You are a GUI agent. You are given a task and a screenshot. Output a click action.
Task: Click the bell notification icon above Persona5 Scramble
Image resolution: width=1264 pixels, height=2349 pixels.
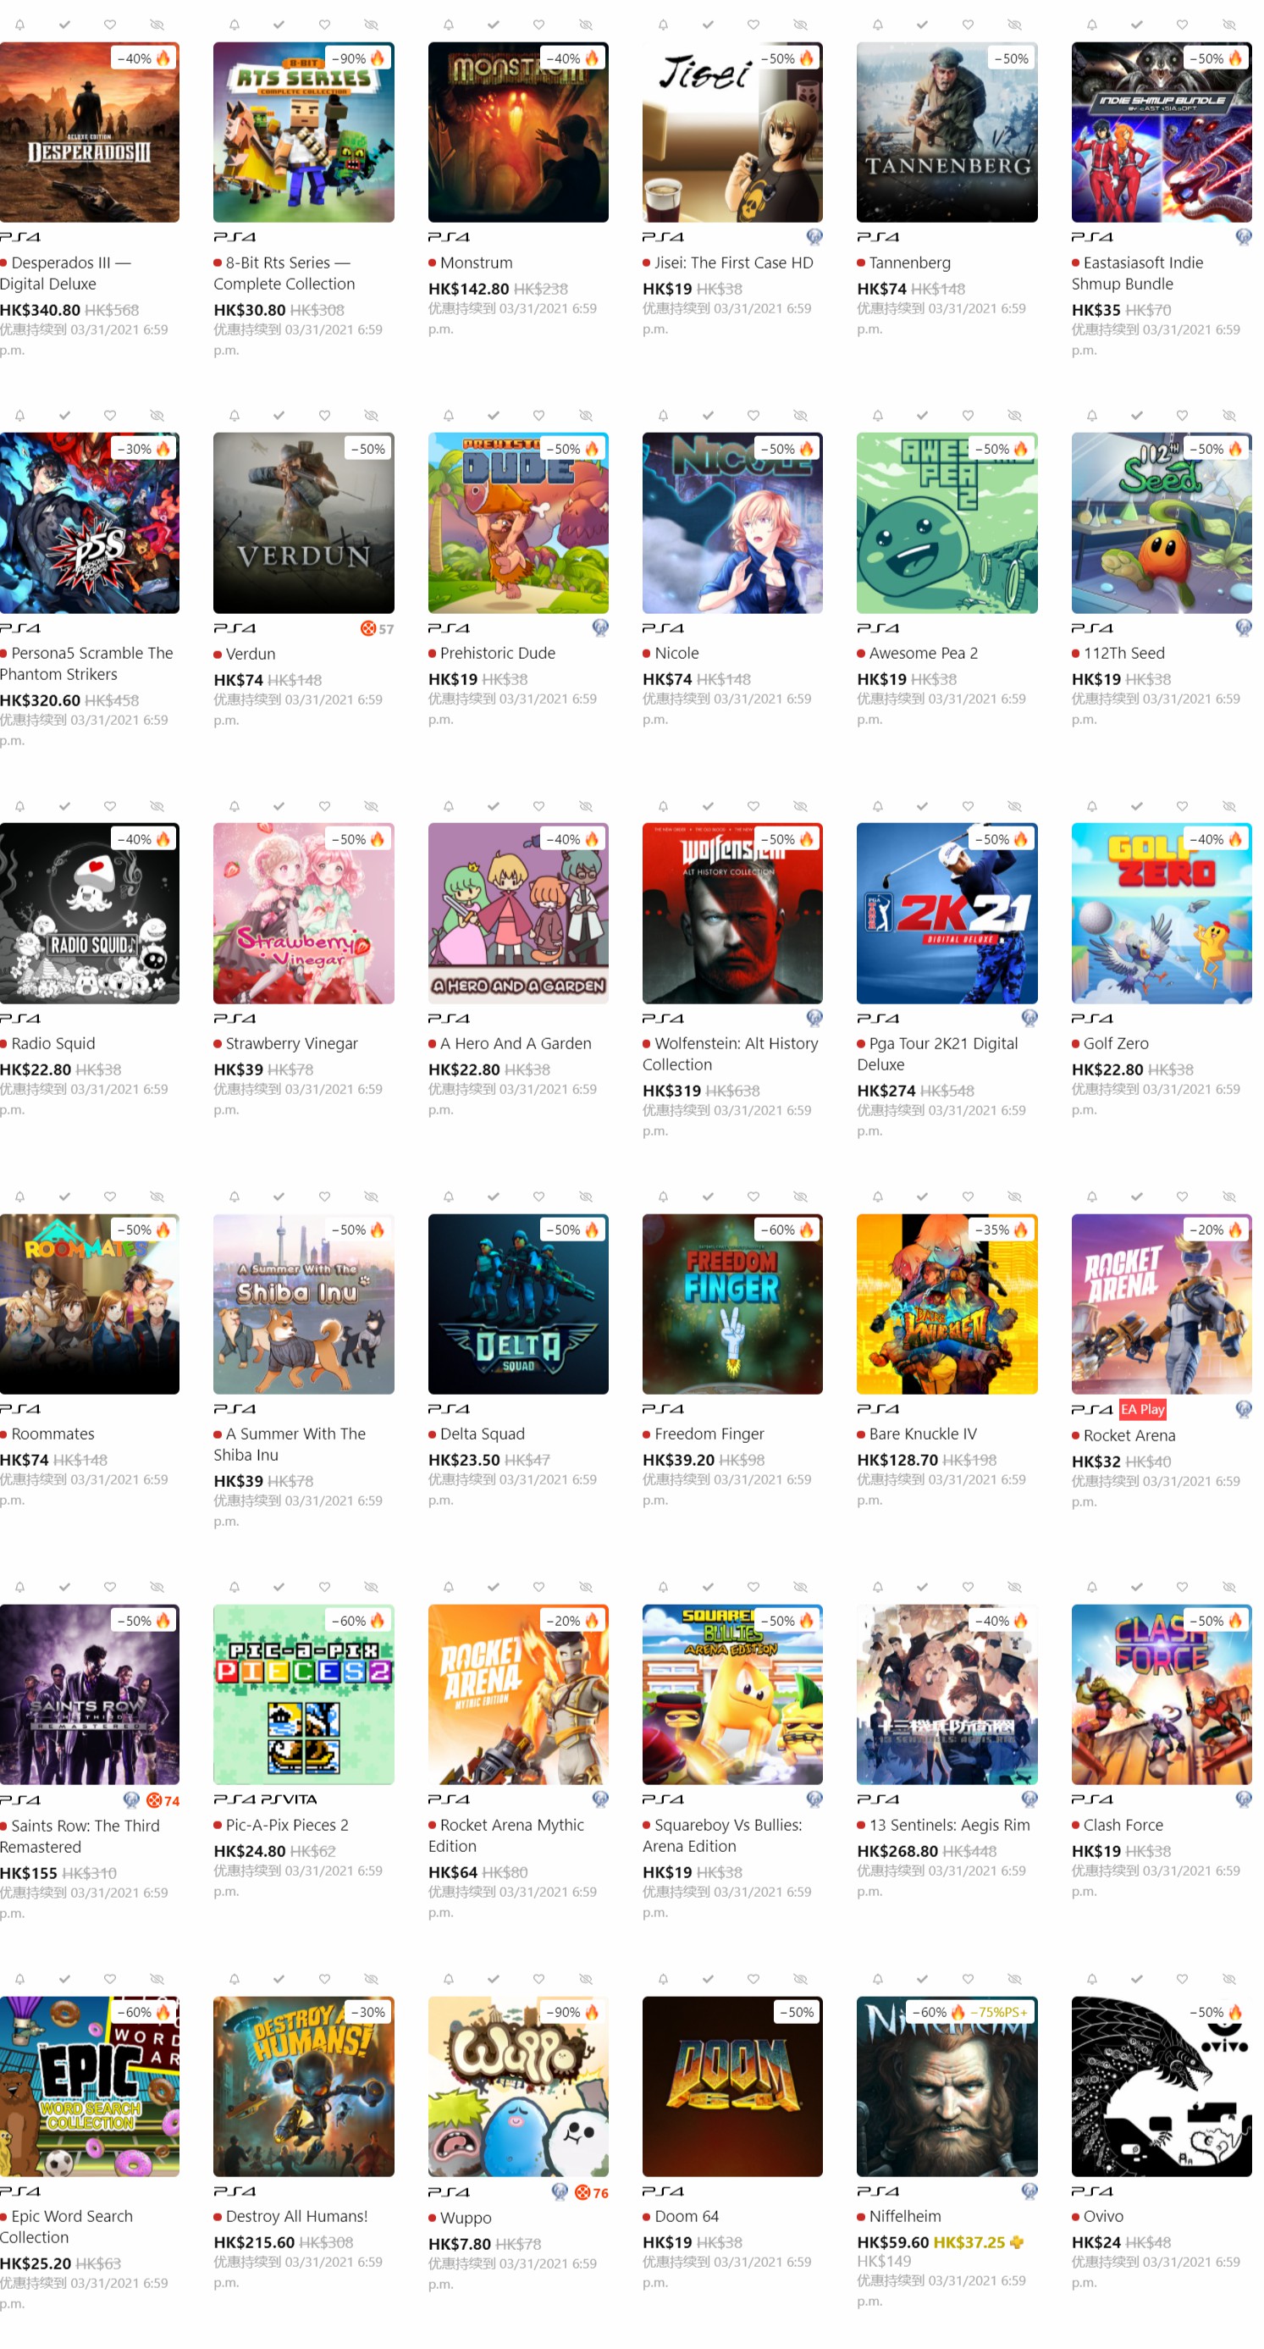point(19,416)
